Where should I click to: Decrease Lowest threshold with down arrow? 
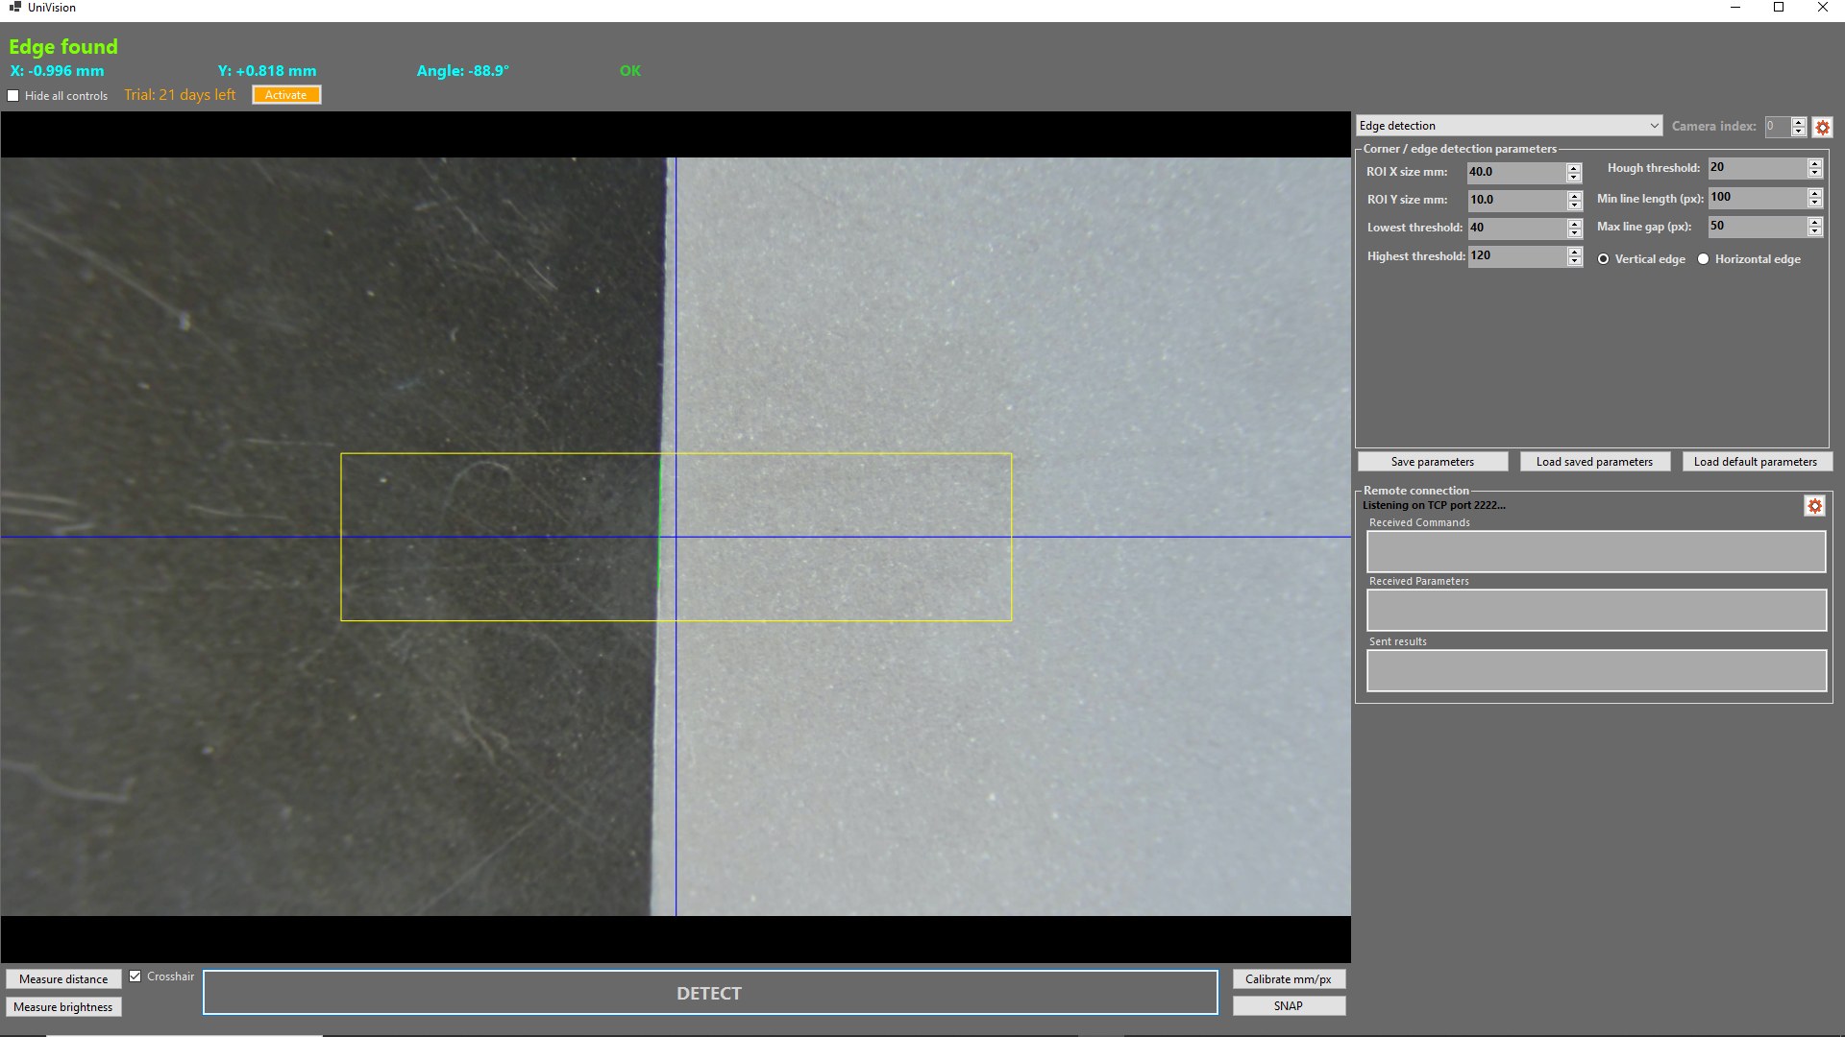[1574, 233]
